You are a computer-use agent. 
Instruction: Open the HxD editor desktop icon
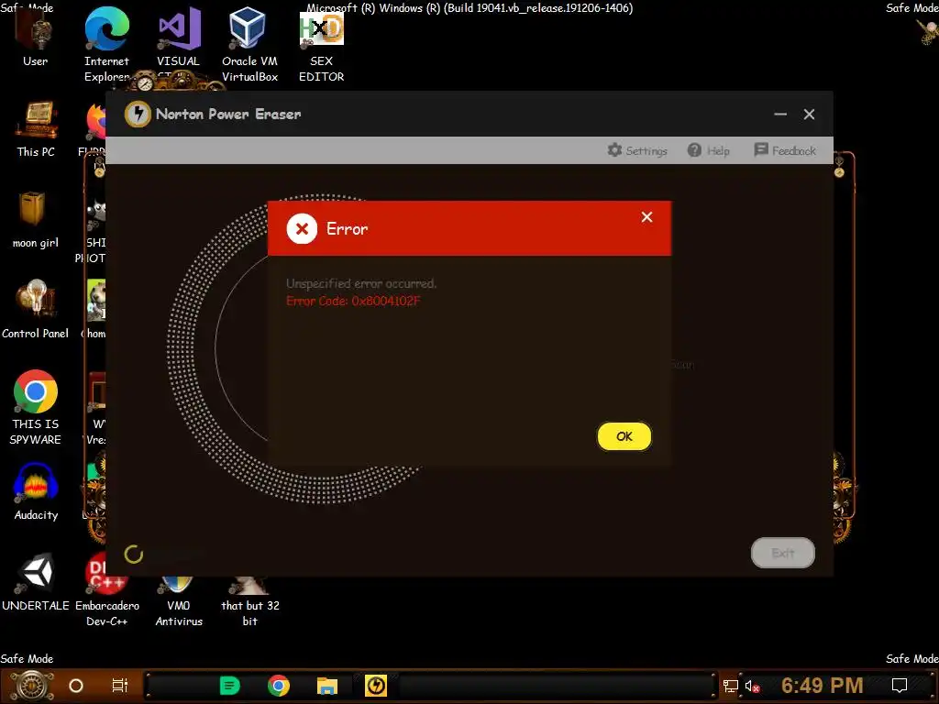tap(322, 45)
